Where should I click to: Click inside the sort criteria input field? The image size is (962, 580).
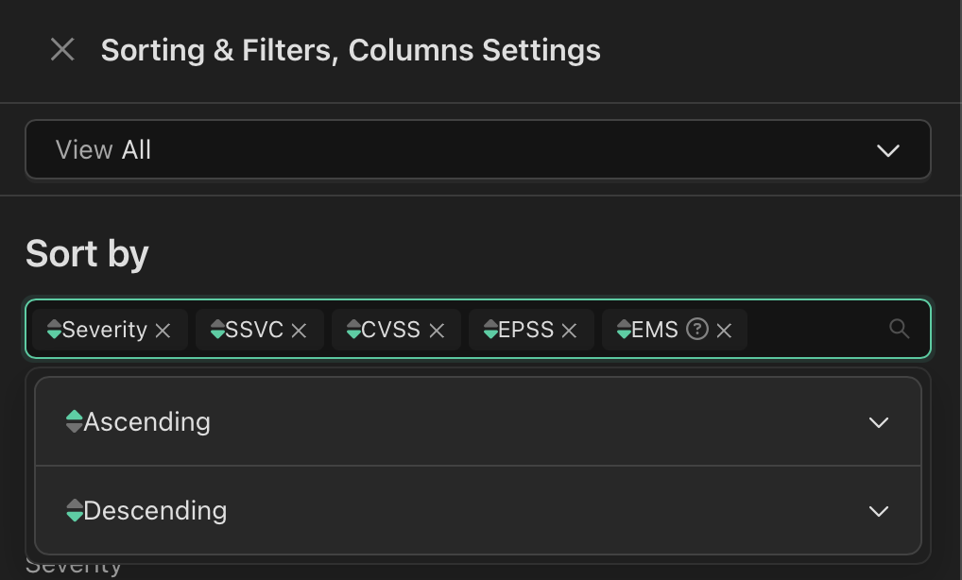click(813, 329)
